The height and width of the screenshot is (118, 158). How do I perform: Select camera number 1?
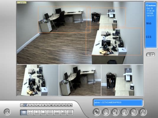pyautogui.click(x=22, y=105)
